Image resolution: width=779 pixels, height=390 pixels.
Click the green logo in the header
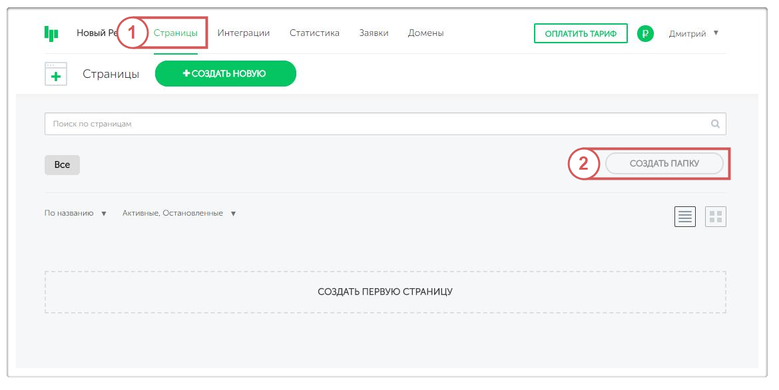pos(51,33)
